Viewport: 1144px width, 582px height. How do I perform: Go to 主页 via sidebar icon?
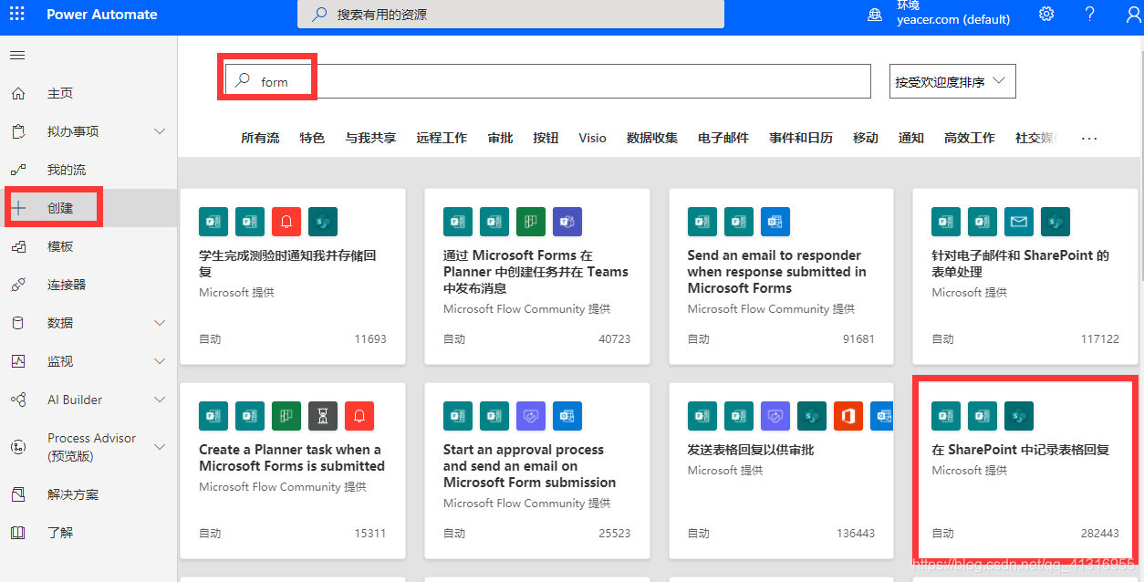[x=59, y=92]
